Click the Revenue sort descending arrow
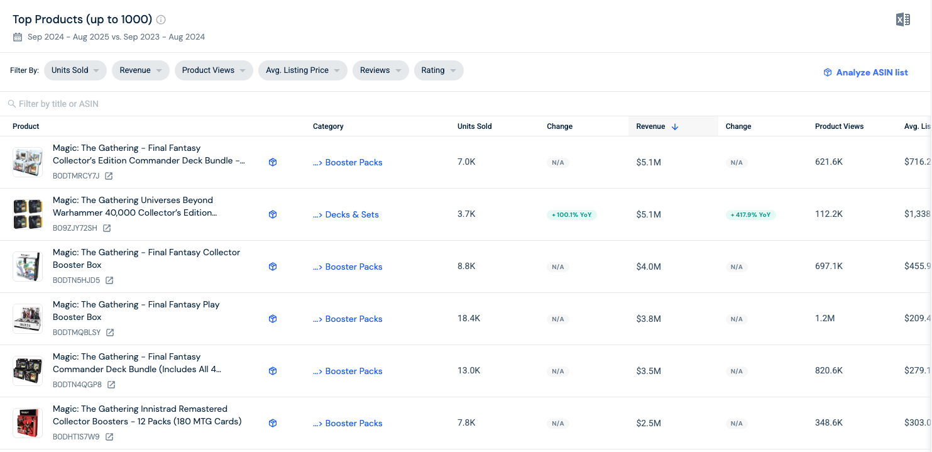The image size is (932, 452). [x=675, y=126]
